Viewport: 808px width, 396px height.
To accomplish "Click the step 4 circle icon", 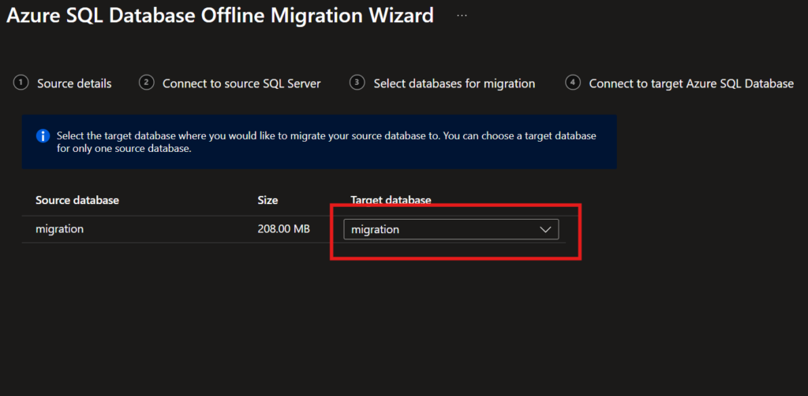I will (574, 83).
